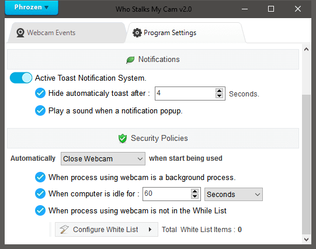Toggle Active Toast Notification System switch
316x249 pixels.
click(x=21, y=78)
